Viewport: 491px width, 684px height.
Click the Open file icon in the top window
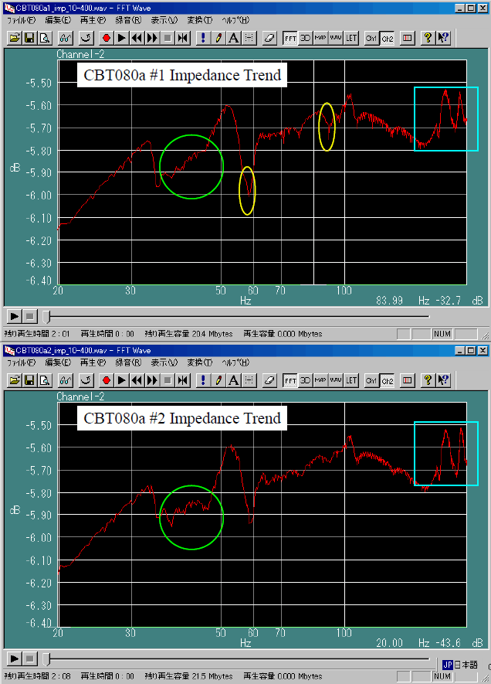pos(15,37)
